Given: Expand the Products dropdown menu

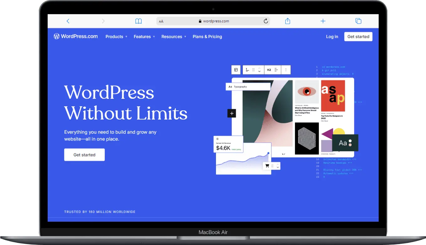Looking at the screenshot, I should coord(116,37).
